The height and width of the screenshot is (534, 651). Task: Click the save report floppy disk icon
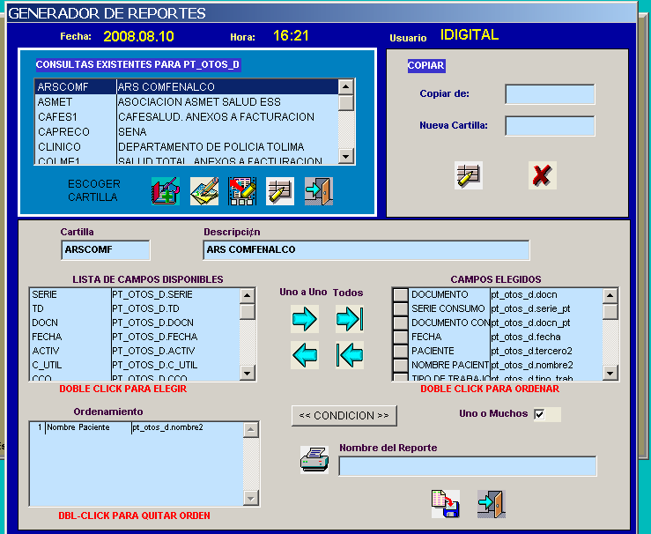tap(445, 504)
